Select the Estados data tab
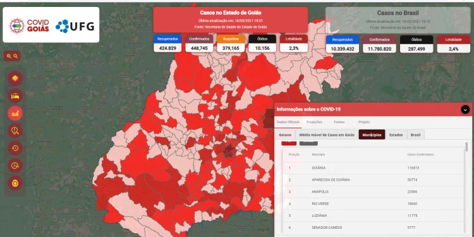 coord(396,135)
